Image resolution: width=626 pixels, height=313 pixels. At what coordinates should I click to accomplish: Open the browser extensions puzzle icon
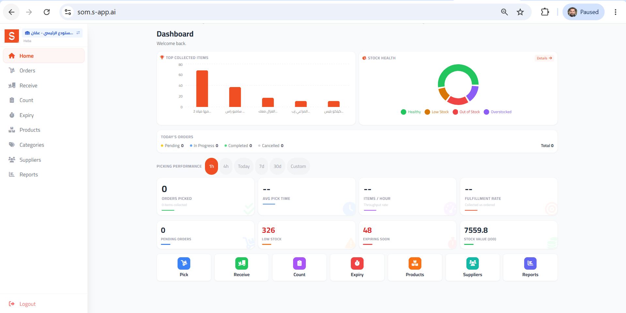point(545,12)
